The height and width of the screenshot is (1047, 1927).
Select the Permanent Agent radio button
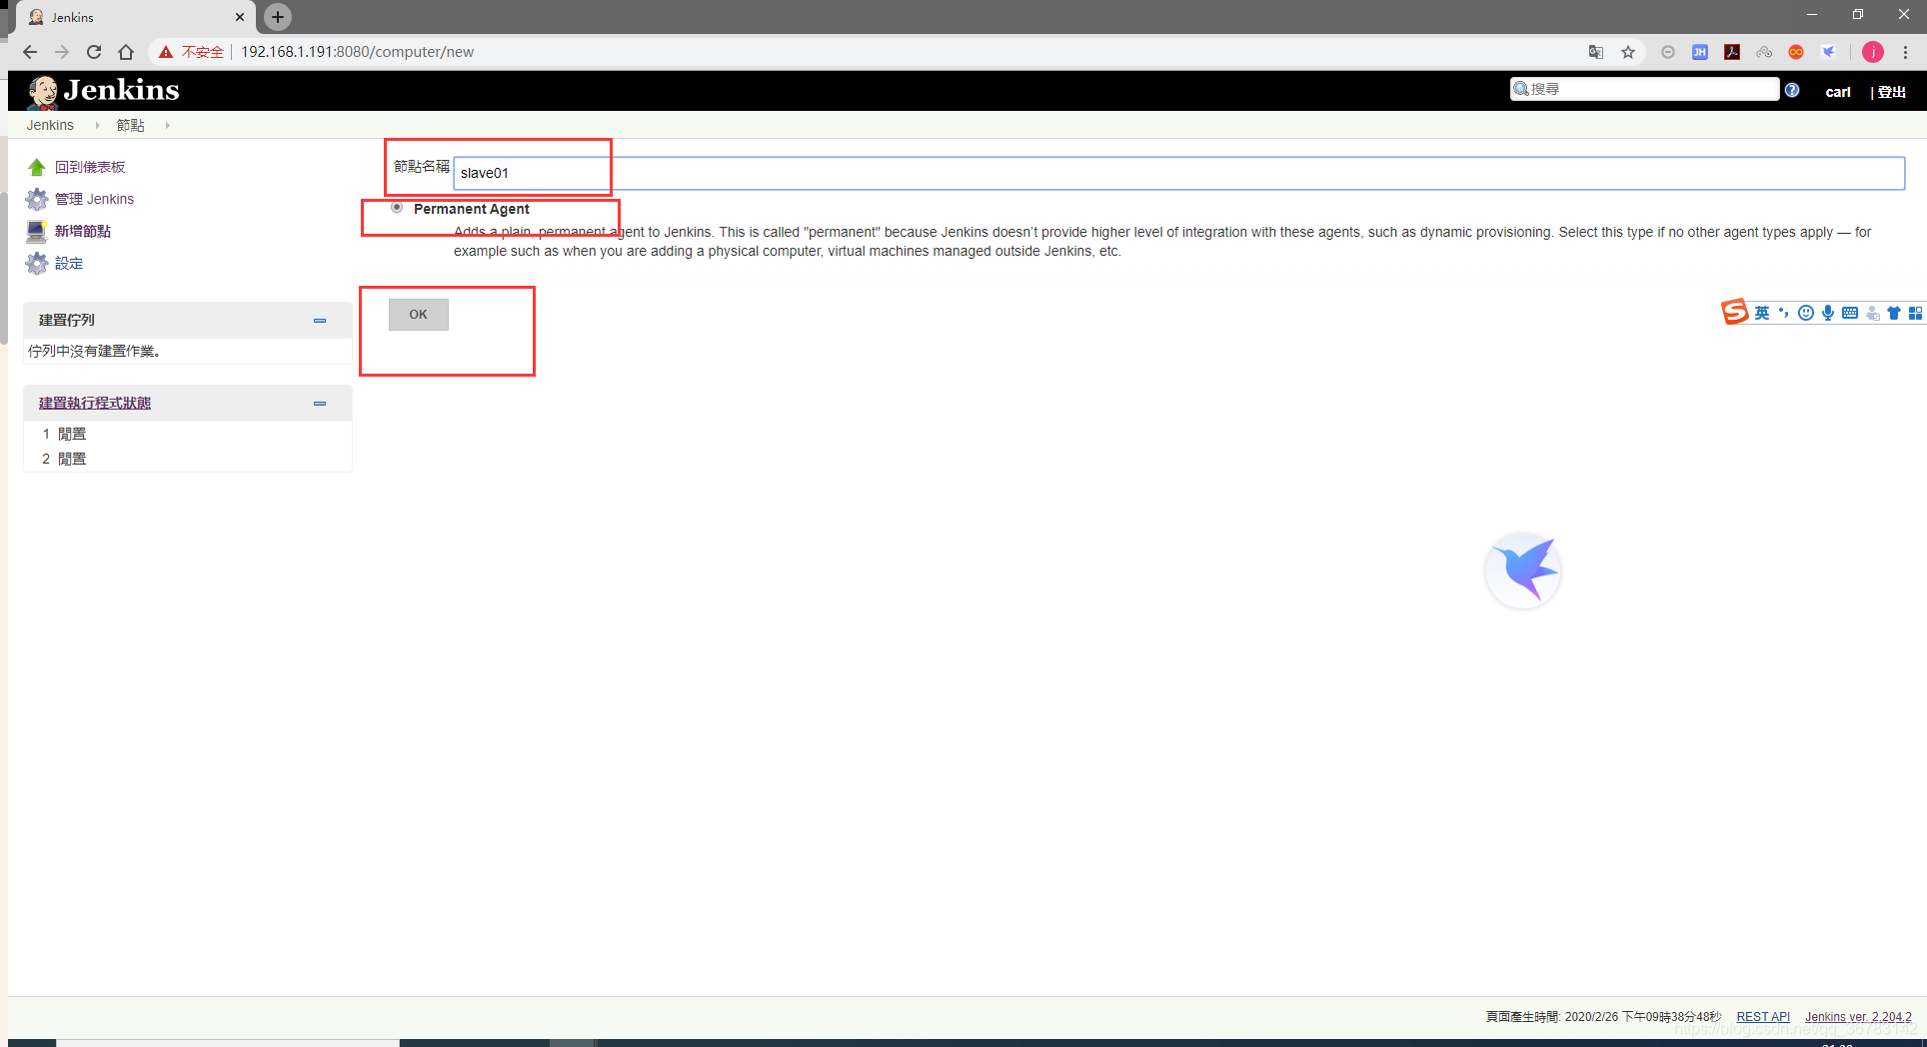[x=397, y=208]
